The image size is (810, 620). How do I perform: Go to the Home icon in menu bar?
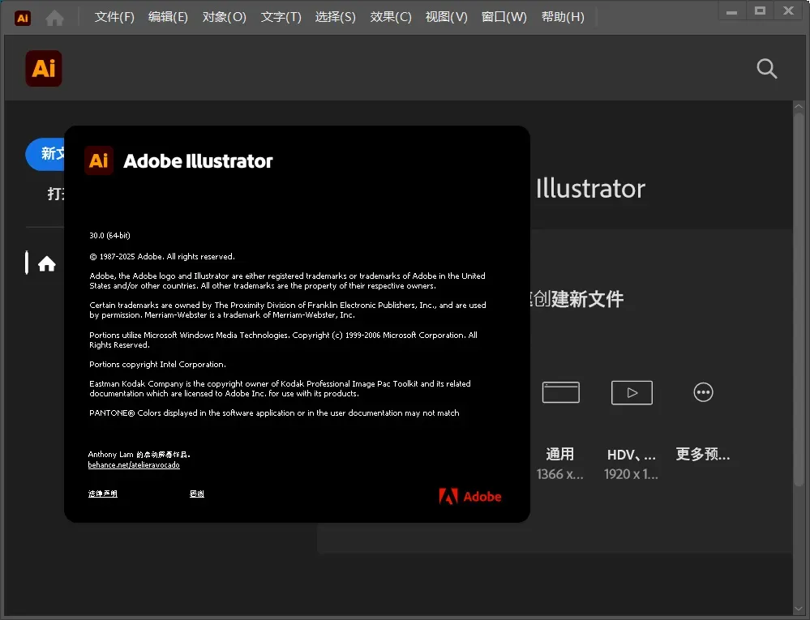(55, 18)
